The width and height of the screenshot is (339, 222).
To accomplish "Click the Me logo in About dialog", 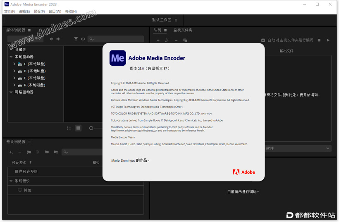I will (x=117, y=58).
